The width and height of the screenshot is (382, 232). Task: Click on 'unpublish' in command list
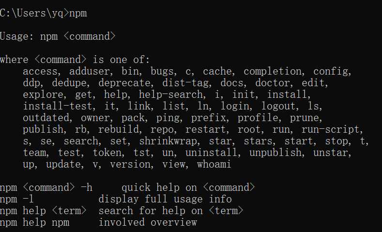tap(275, 153)
